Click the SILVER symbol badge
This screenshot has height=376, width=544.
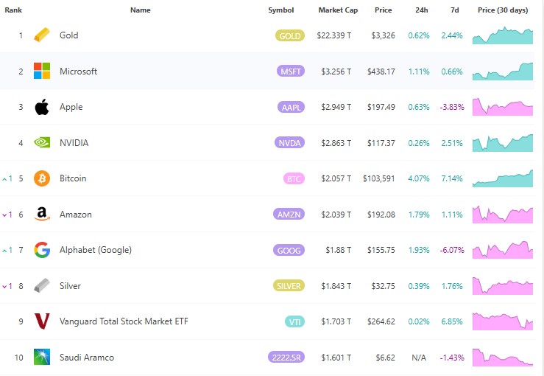(289, 286)
